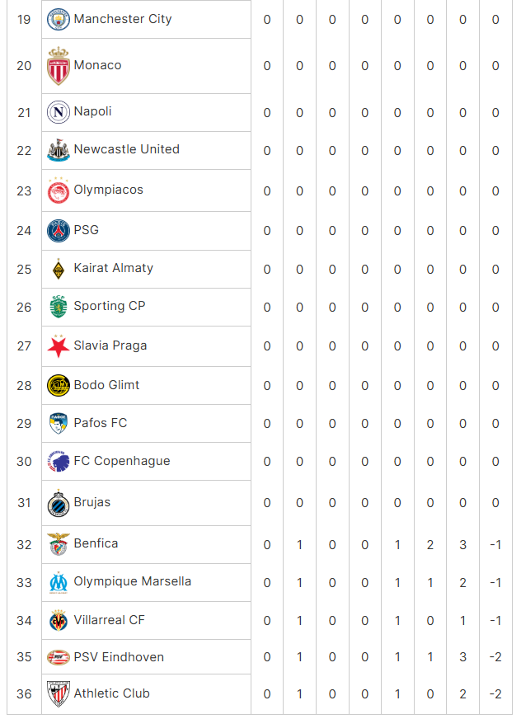Open the Olympiacos crest icon
The height and width of the screenshot is (719, 521).
point(59,190)
